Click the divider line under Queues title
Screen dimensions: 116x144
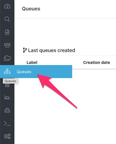pos(65,18)
